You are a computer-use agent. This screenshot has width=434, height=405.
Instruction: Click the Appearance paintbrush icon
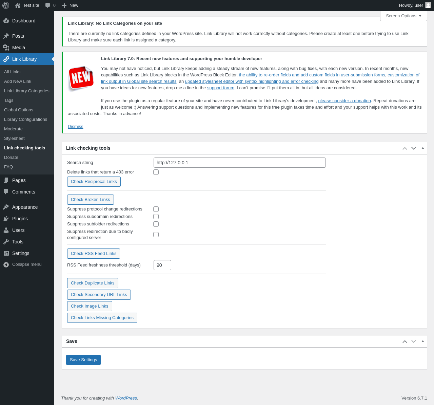6,207
